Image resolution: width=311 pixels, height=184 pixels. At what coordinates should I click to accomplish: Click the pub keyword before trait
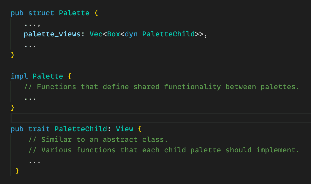click(x=17, y=129)
